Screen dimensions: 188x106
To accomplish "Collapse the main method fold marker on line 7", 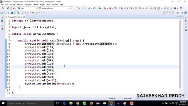I will click(11, 41).
